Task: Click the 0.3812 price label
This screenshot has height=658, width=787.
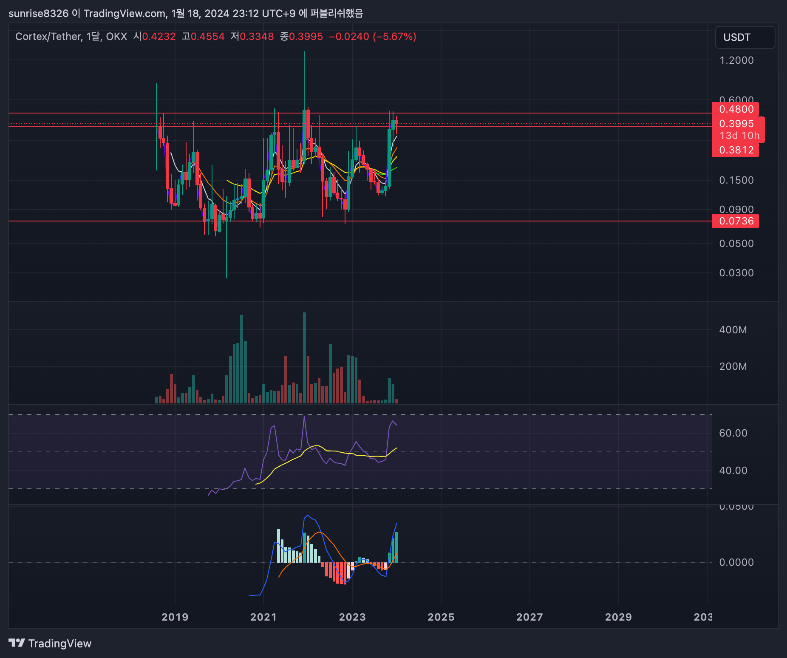Action: [x=736, y=150]
